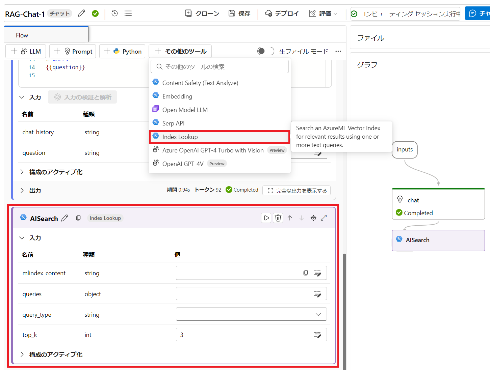Open top_k value editor icon
The width and height of the screenshot is (490, 370).
click(x=317, y=335)
